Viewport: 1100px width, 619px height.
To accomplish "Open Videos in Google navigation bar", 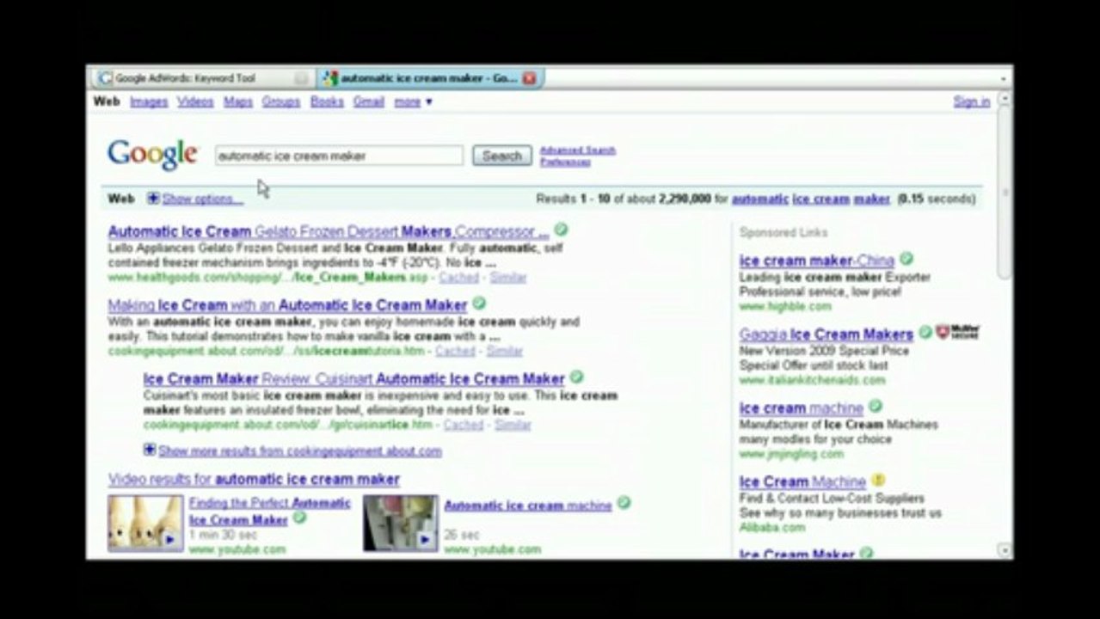I will pos(195,101).
